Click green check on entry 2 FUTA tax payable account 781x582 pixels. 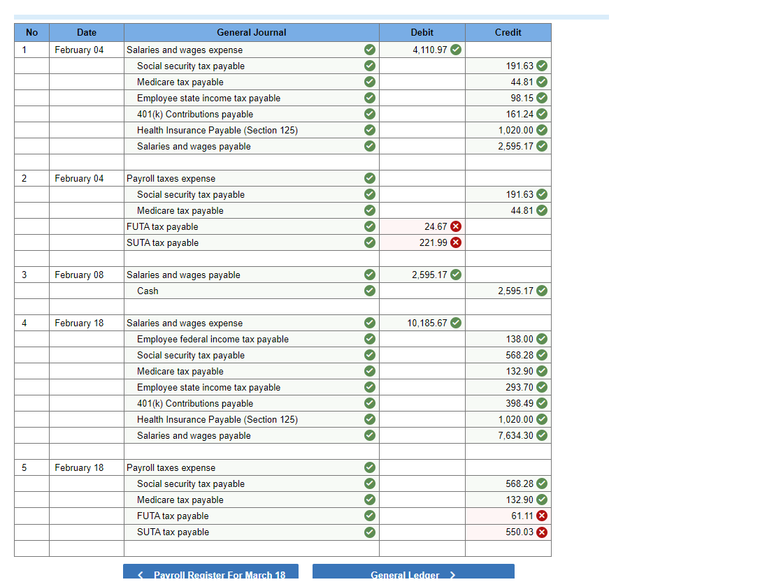click(x=370, y=226)
